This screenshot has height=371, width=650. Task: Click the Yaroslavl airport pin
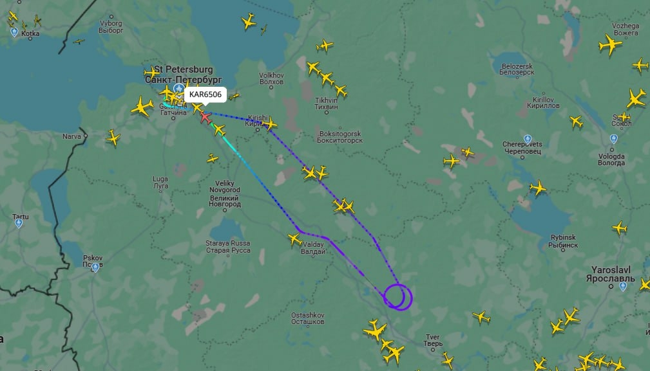tap(623, 287)
